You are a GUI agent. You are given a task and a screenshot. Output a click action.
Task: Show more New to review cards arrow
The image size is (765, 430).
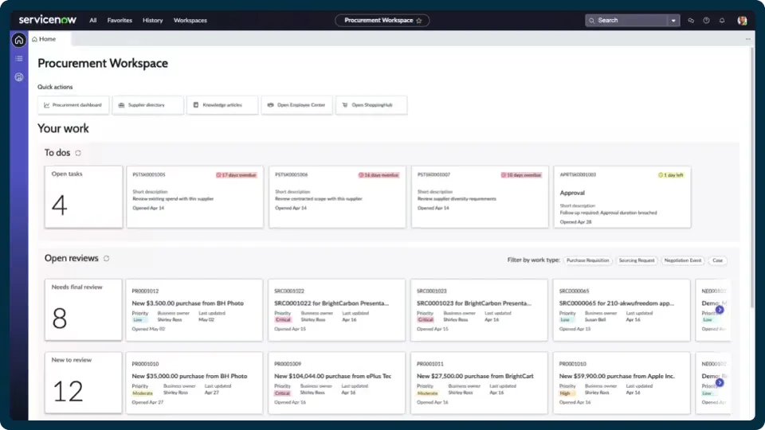720,383
